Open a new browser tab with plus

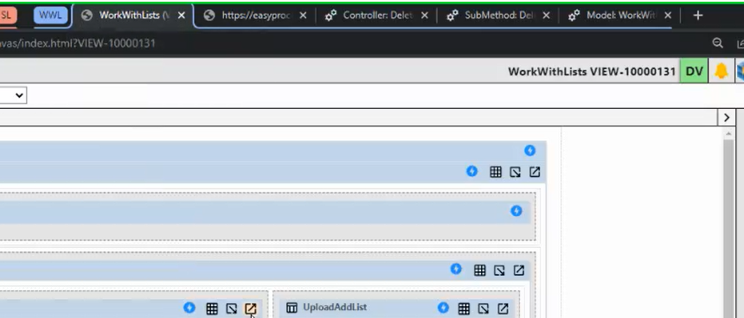tap(697, 16)
